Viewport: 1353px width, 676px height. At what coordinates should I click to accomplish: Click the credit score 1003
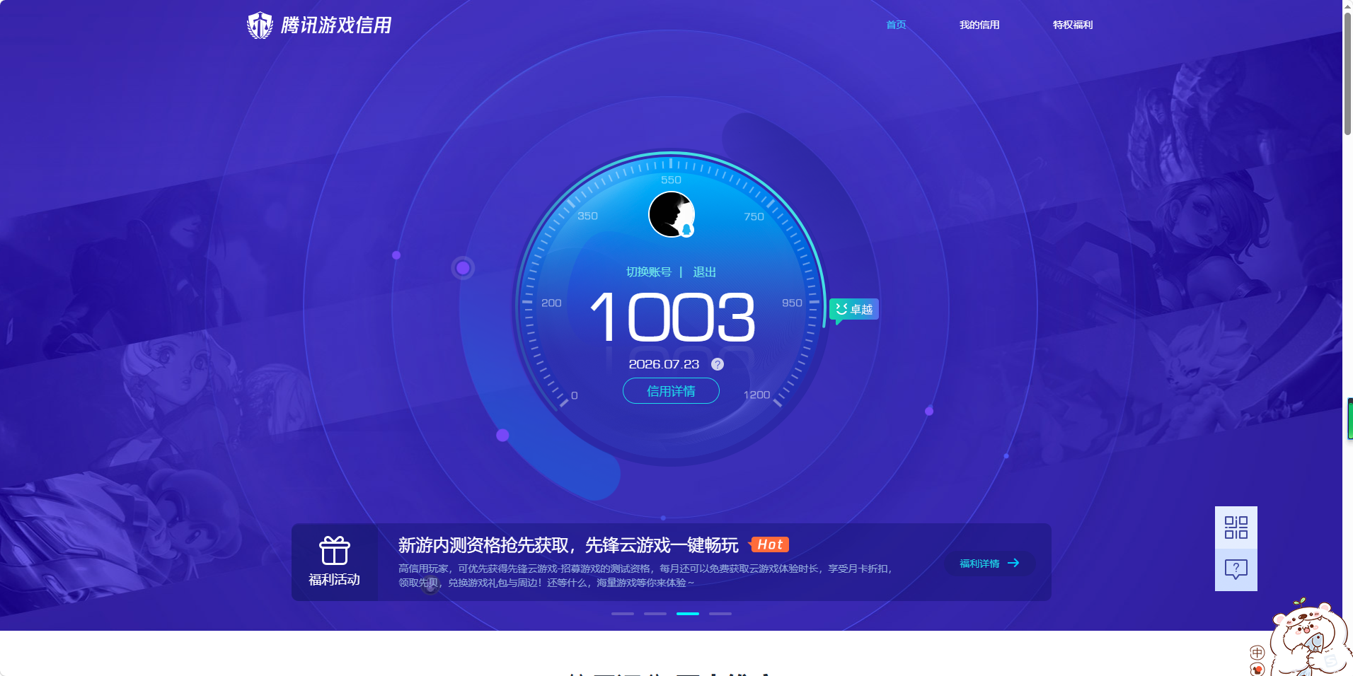[673, 317]
